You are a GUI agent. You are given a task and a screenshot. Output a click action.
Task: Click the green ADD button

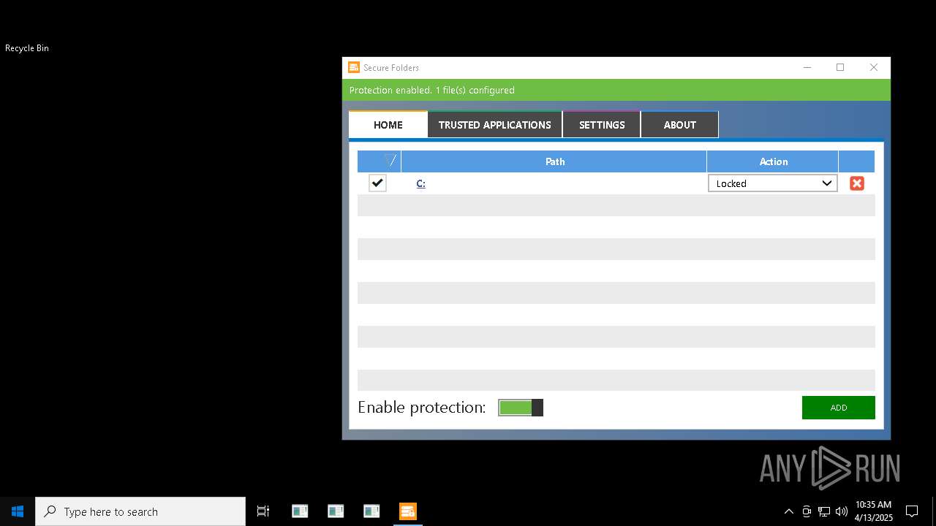[x=839, y=408]
